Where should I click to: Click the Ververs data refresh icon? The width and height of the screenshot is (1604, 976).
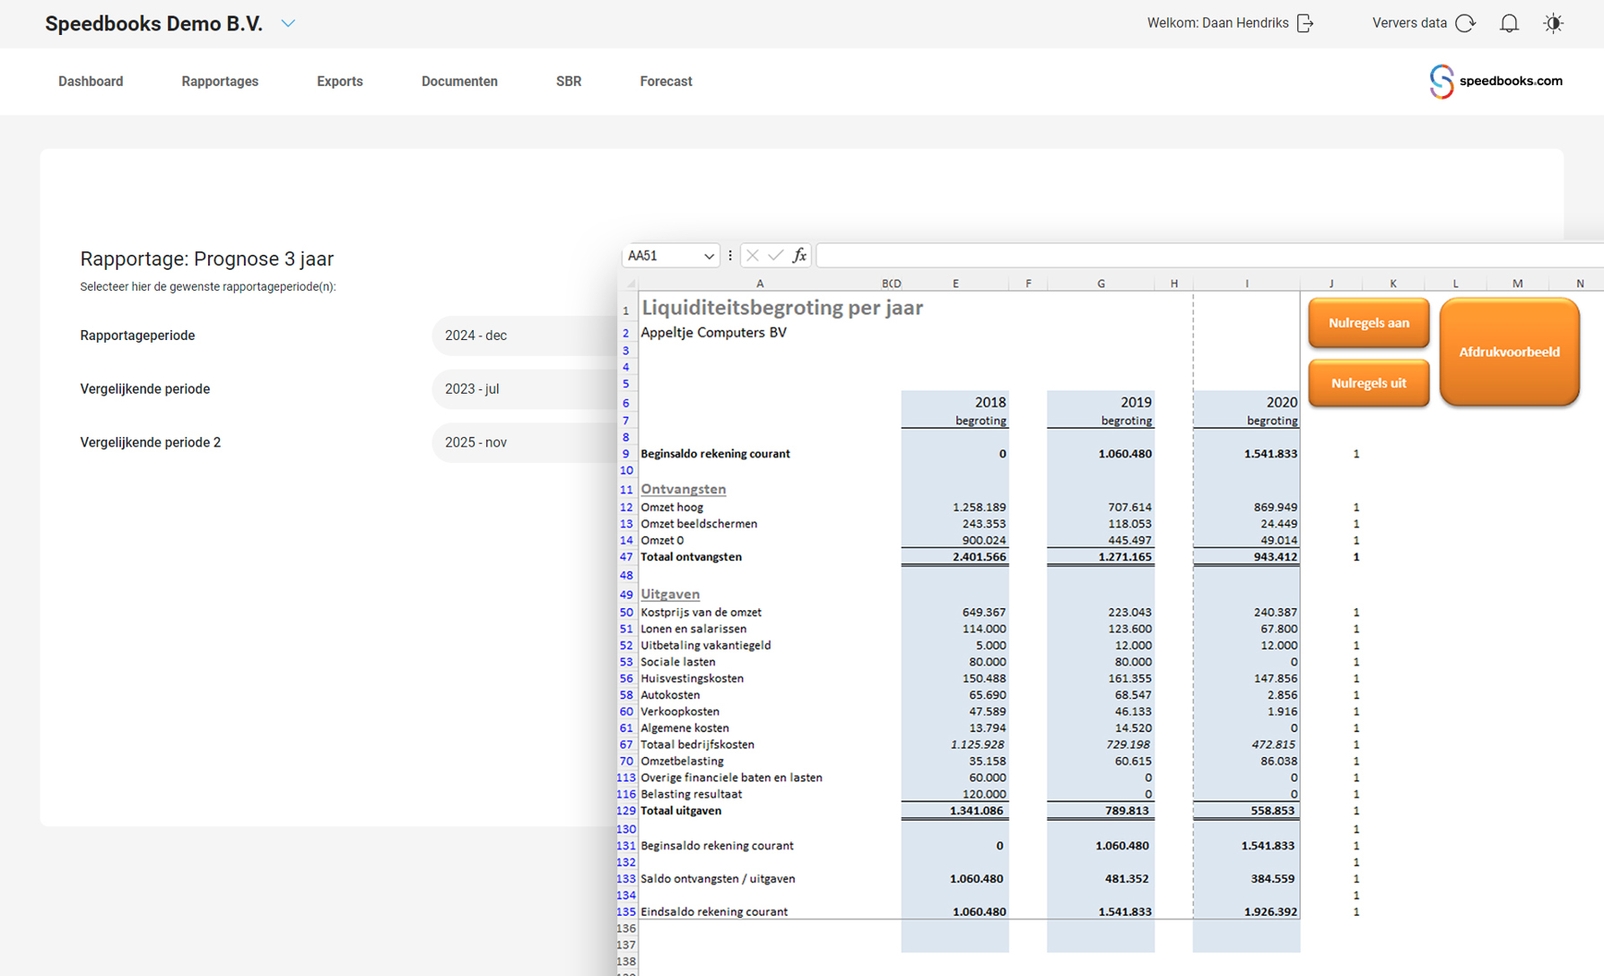(1465, 23)
